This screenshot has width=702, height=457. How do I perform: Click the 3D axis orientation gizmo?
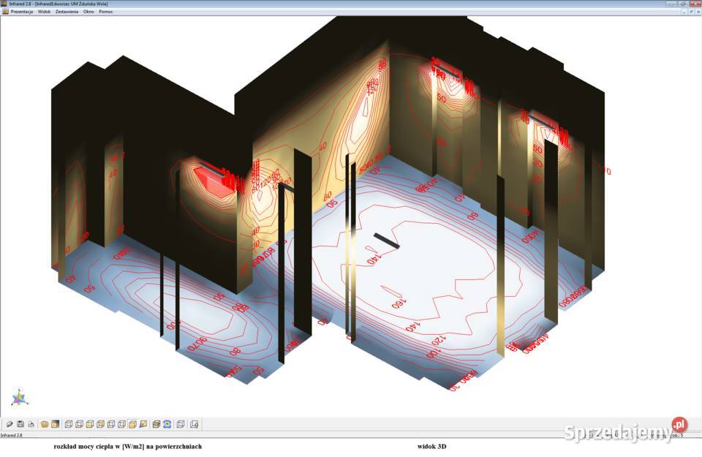click(20, 397)
